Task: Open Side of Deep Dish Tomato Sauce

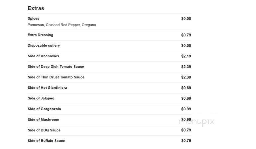Action: [109, 67]
